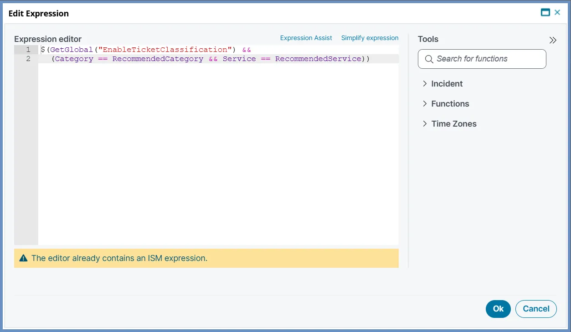The width and height of the screenshot is (571, 332).
Task: Click RecommendedService in the expression
Action: pyautogui.click(x=318, y=59)
